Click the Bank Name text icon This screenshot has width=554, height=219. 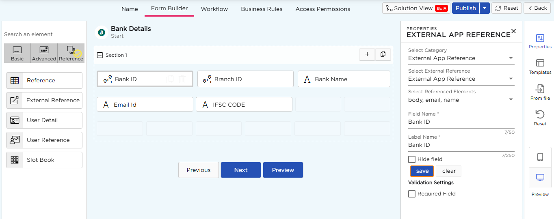click(x=307, y=79)
